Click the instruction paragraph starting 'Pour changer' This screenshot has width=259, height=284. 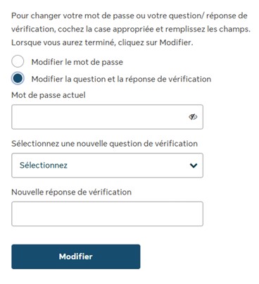click(131, 29)
